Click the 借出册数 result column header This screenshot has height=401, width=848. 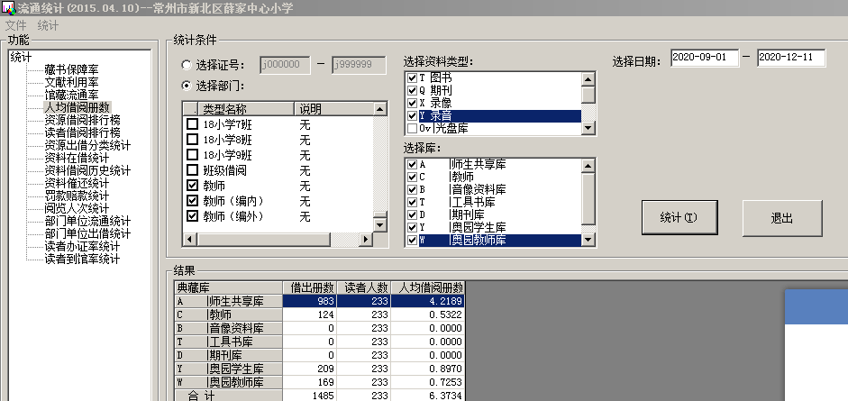[x=309, y=287]
